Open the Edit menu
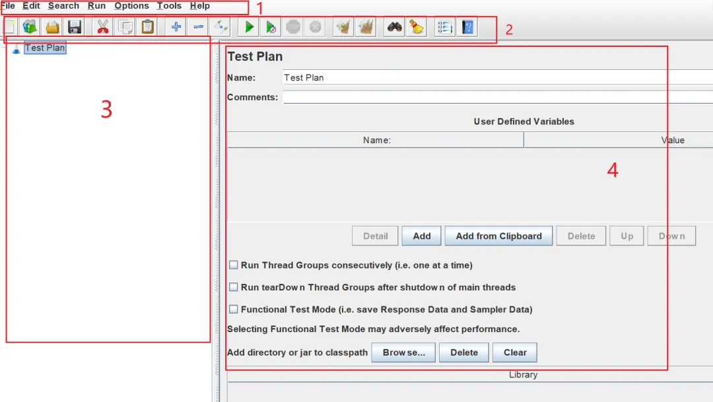Image resolution: width=713 pixels, height=402 pixels. (x=32, y=5)
